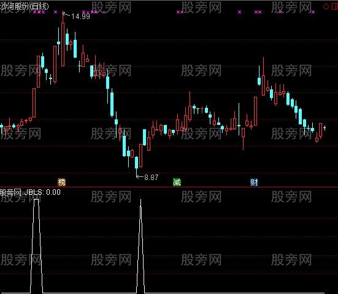
Task: Select the cyan candle at the 8.87 low
Action: click(x=136, y=163)
